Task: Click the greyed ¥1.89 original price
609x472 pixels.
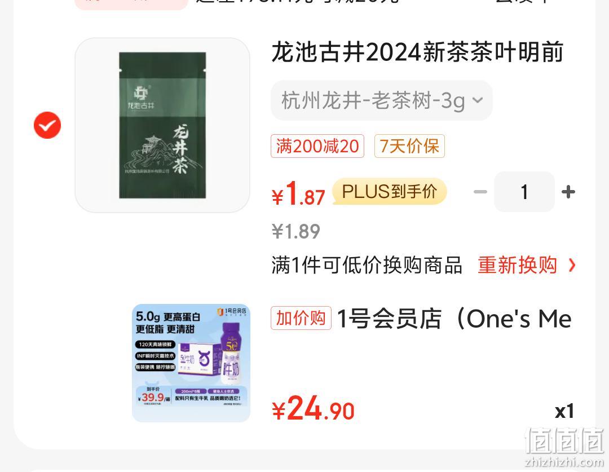Action: point(296,232)
